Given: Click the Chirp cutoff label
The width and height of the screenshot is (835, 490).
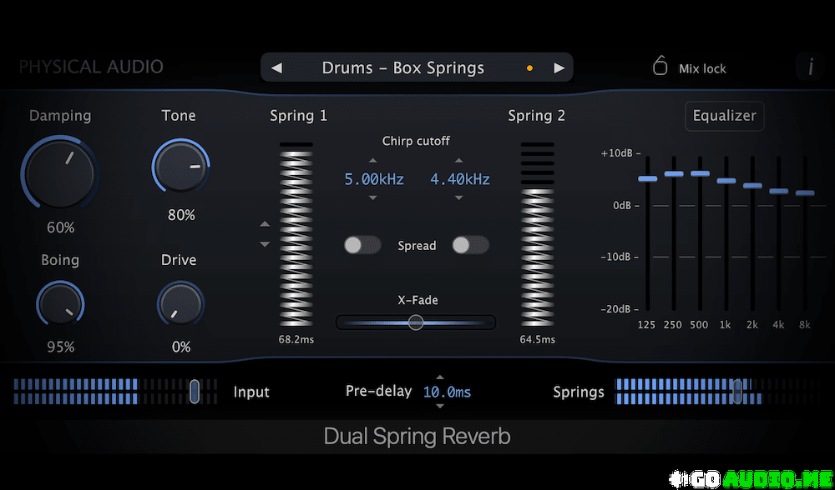Looking at the screenshot, I should coord(416,141).
